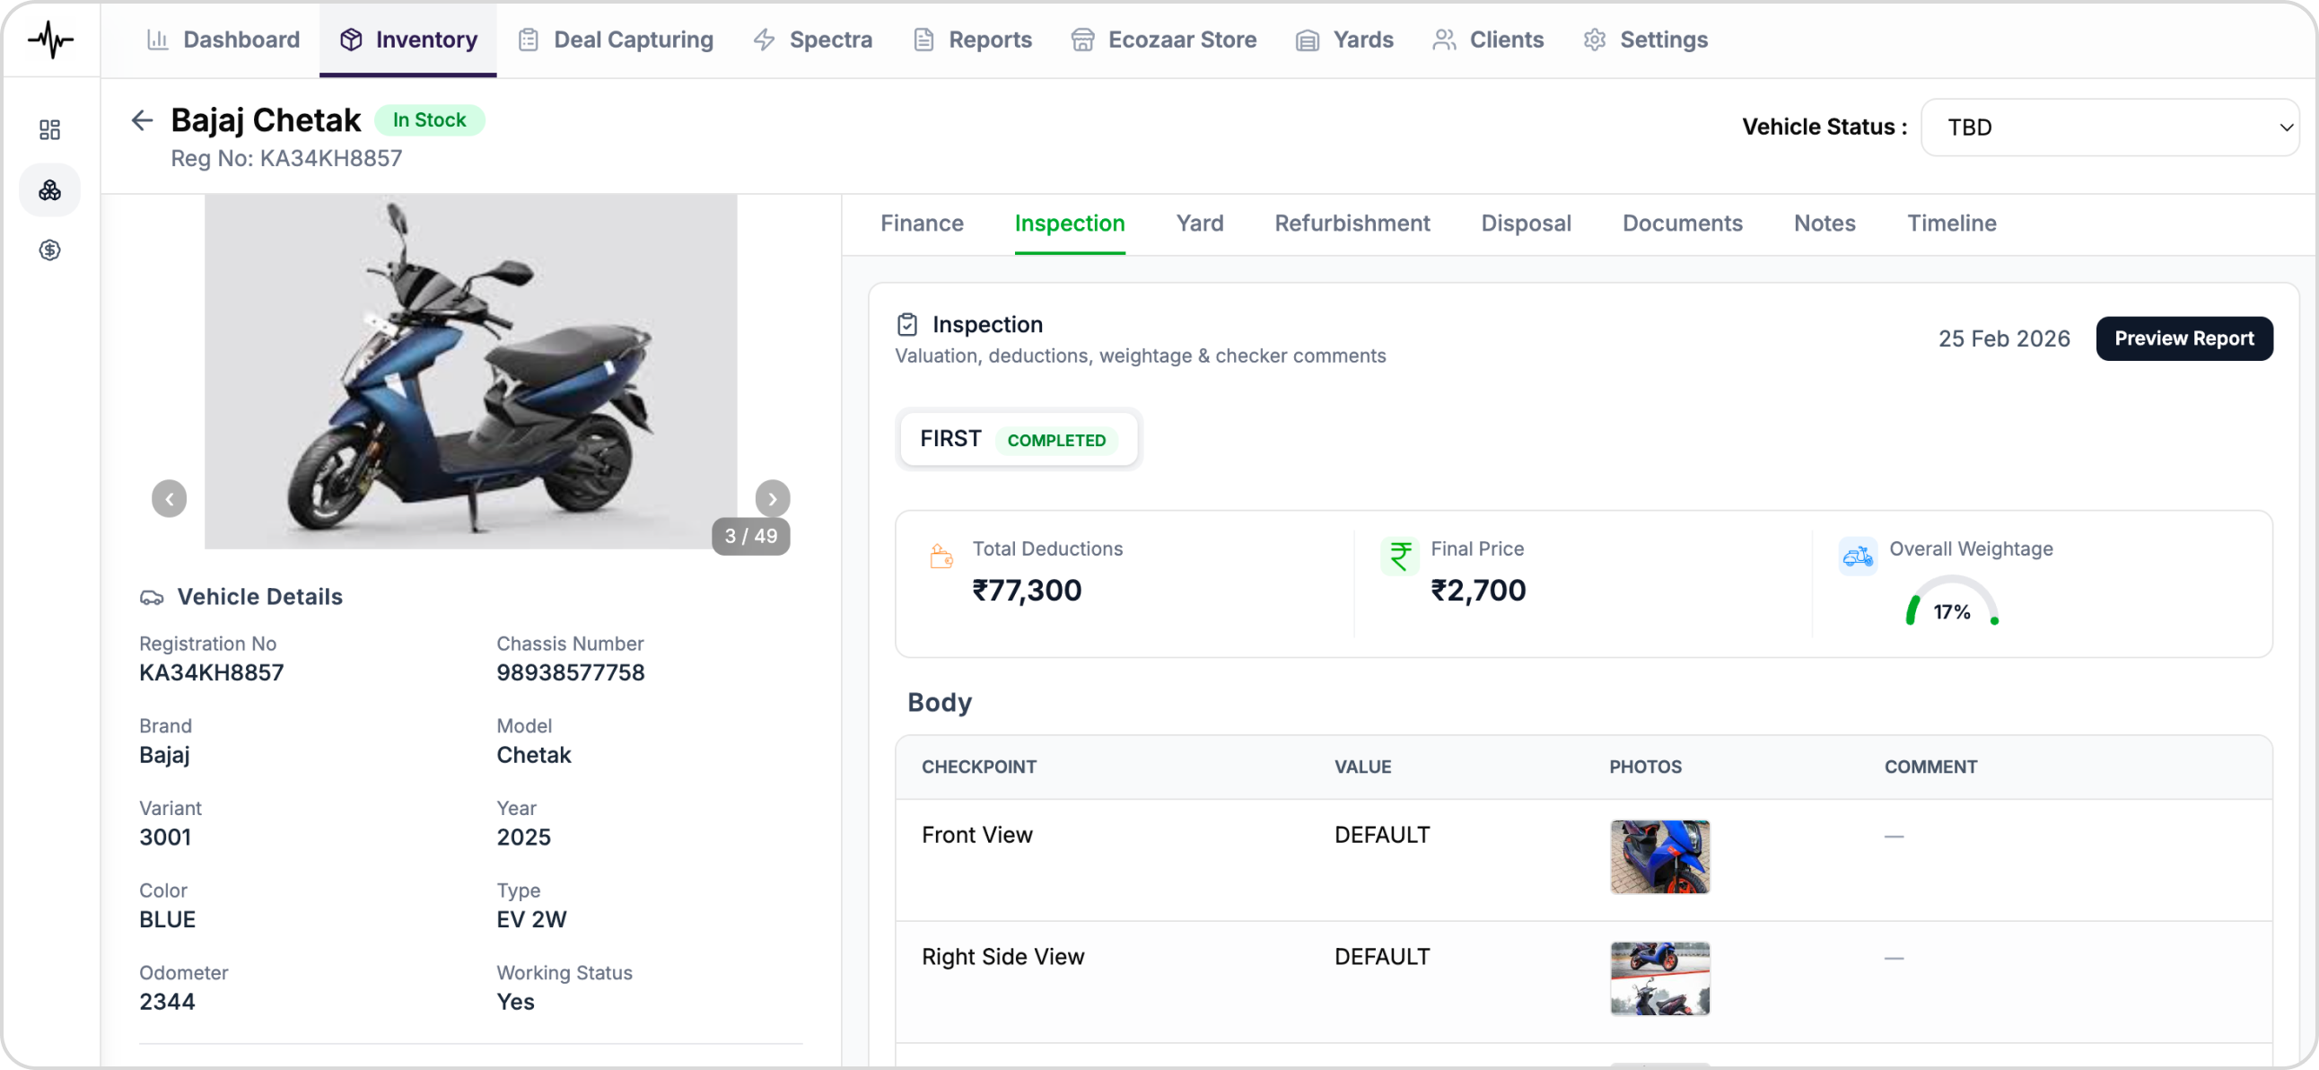
Task: Select the FIRST completed inspection chip
Action: 1019,439
